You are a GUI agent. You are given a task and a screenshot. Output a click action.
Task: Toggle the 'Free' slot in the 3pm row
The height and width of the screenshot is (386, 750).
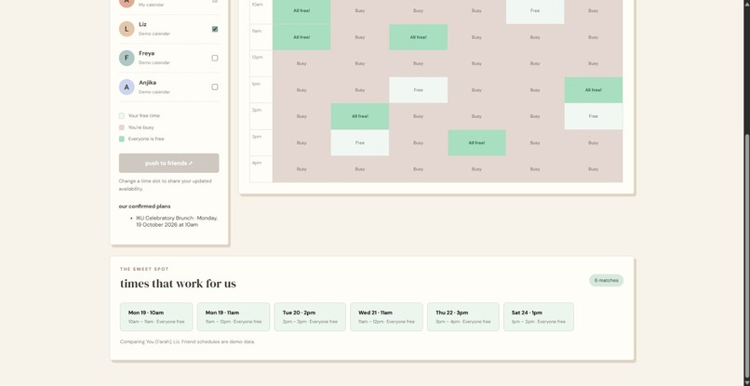[x=360, y=142]
